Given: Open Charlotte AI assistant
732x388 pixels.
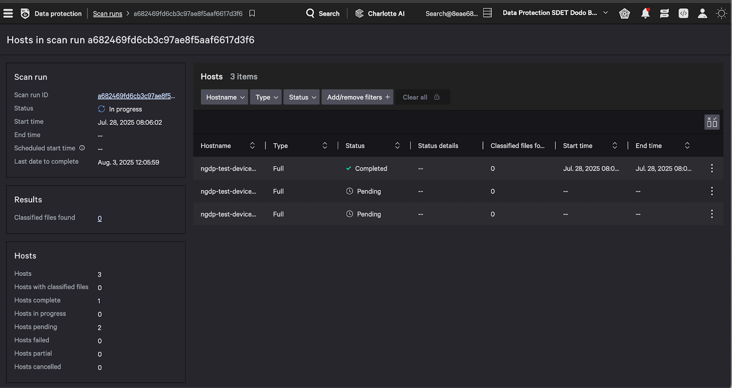Looking at the screenshot, I should point(380,13).
